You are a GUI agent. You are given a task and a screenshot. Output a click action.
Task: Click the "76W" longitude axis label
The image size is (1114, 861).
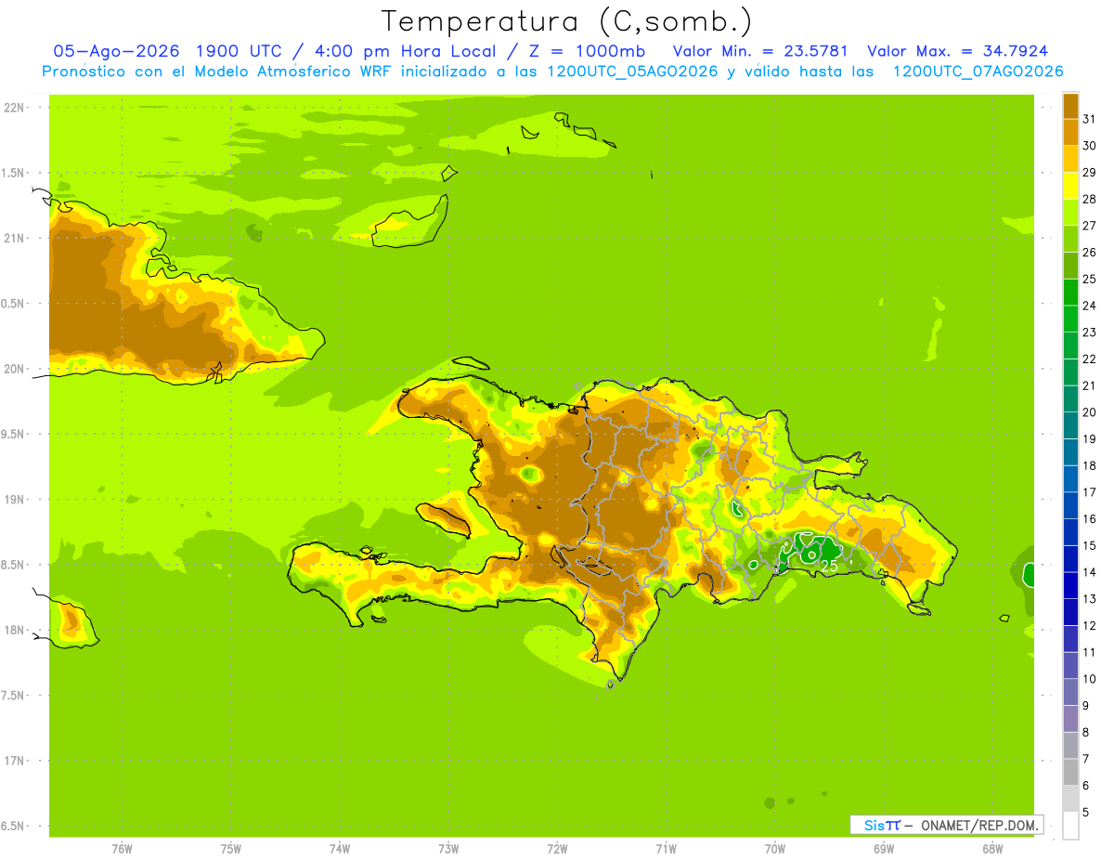[x=122, y=848]
